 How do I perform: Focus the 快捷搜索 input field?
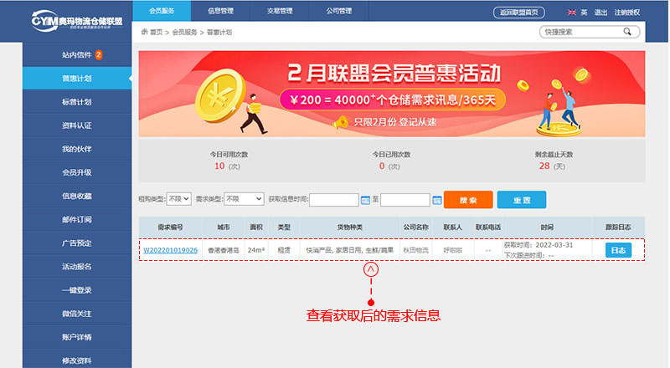tap(580, 32)
